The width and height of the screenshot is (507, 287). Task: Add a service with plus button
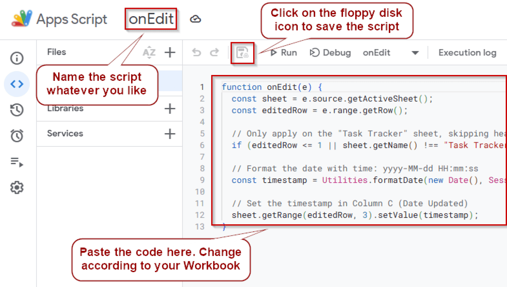click(x=170, y=134)
